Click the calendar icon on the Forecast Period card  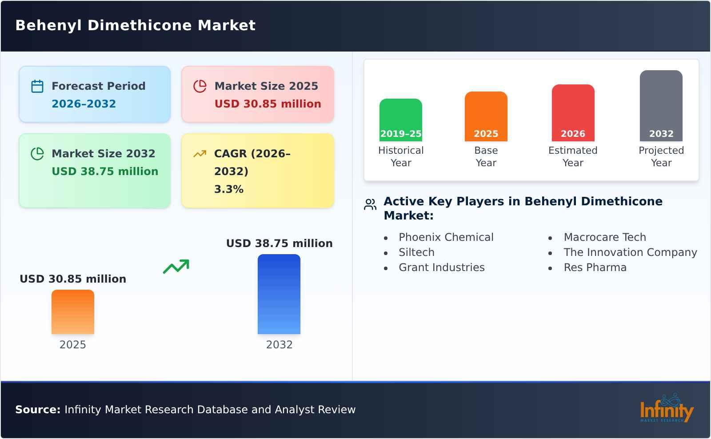tap(37, 85)
